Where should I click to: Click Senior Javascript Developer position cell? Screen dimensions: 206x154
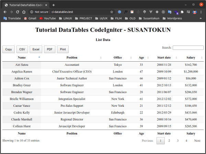click(x=72, y=113)
